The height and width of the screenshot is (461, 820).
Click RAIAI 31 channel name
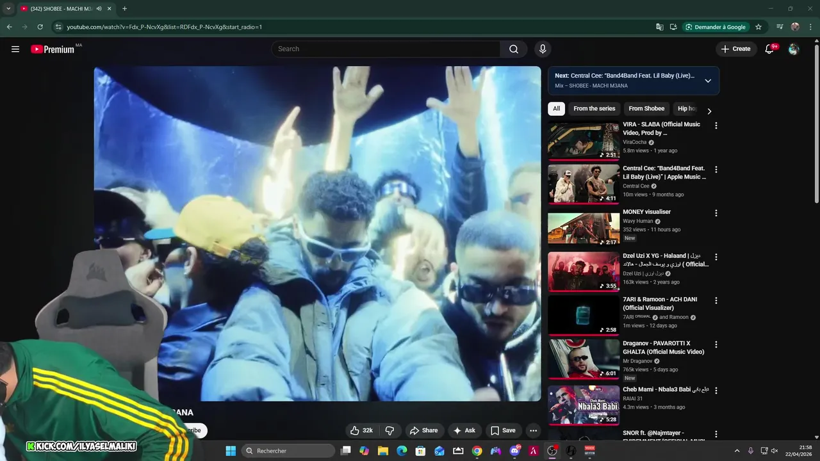coord(632,398)
